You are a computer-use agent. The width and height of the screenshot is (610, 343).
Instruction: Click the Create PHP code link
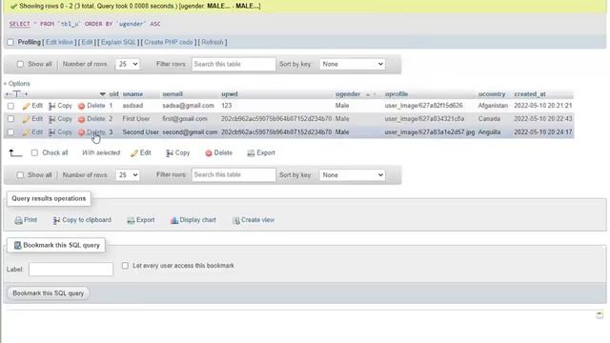click(x=169, y=42)
